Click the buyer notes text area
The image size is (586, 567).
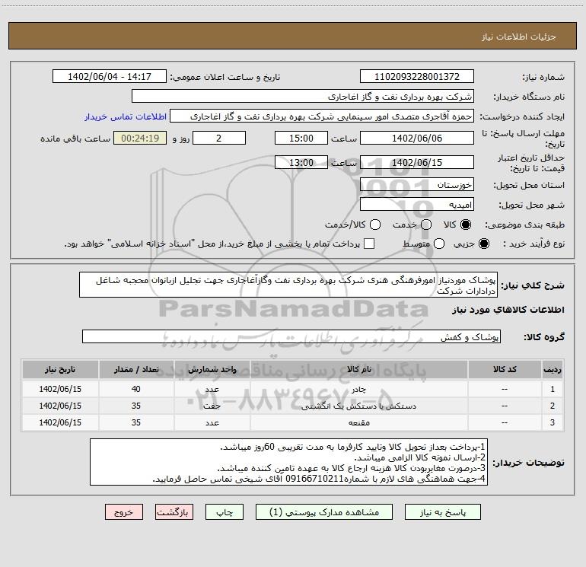288,462
